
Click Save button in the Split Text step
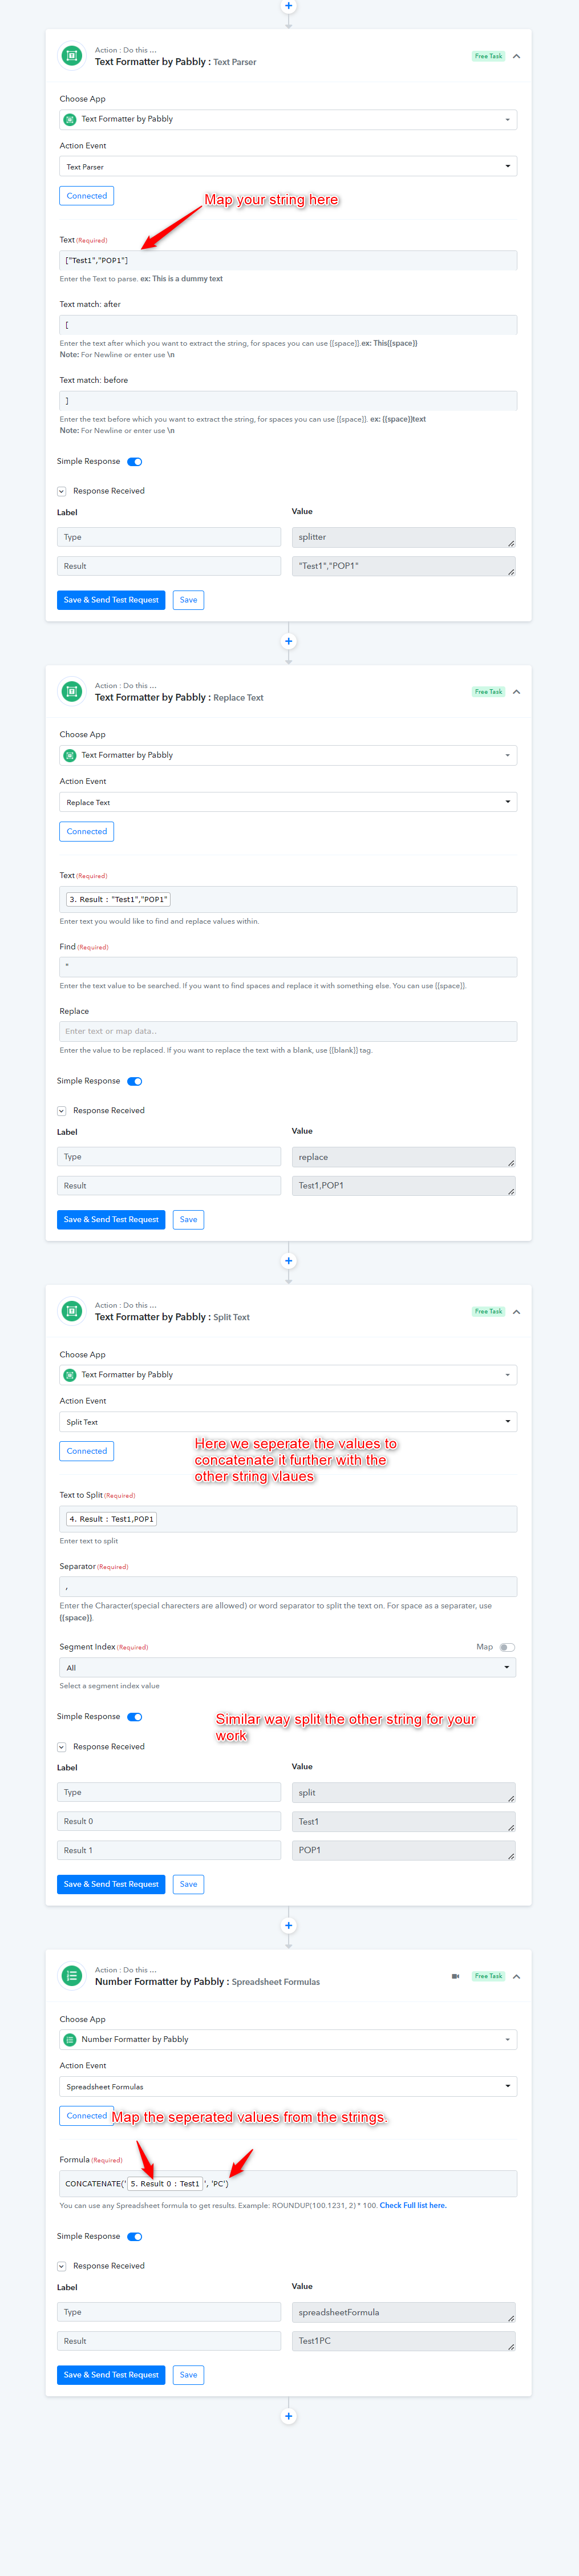tap(188, 1884)
